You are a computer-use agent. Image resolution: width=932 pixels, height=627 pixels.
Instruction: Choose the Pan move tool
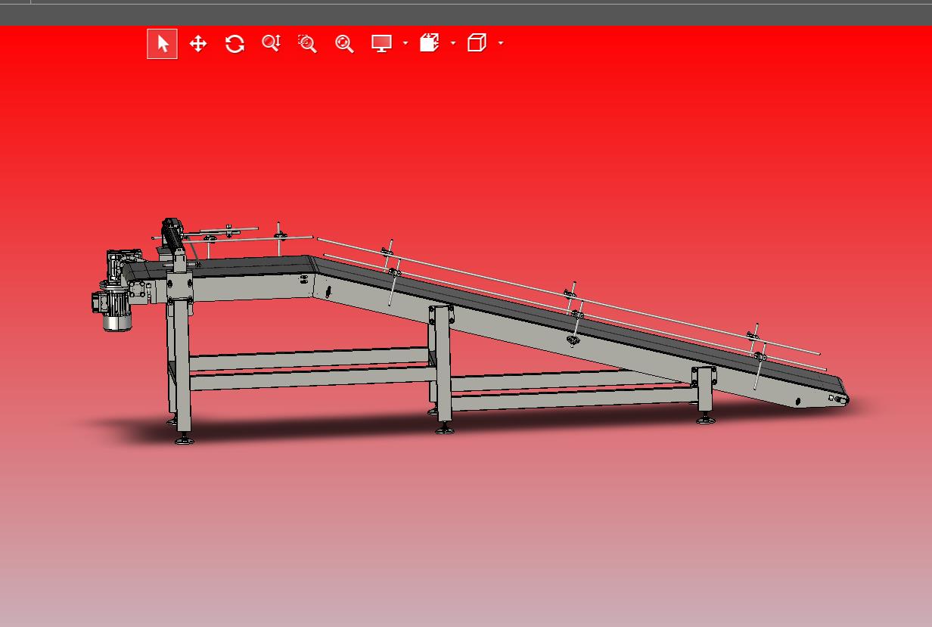(198, 44)
